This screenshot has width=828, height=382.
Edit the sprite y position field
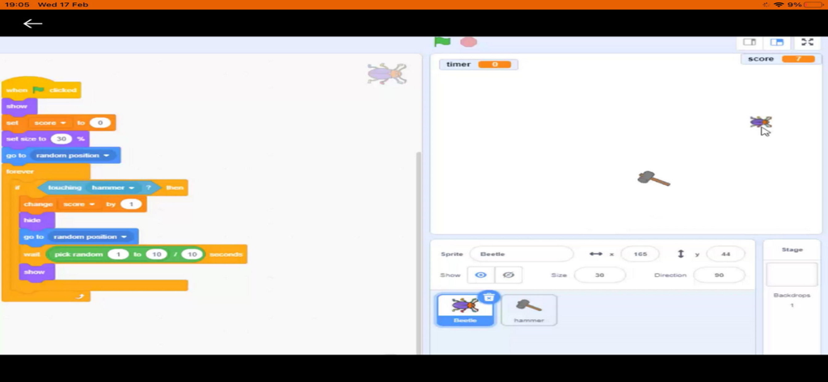coord(725,254)
